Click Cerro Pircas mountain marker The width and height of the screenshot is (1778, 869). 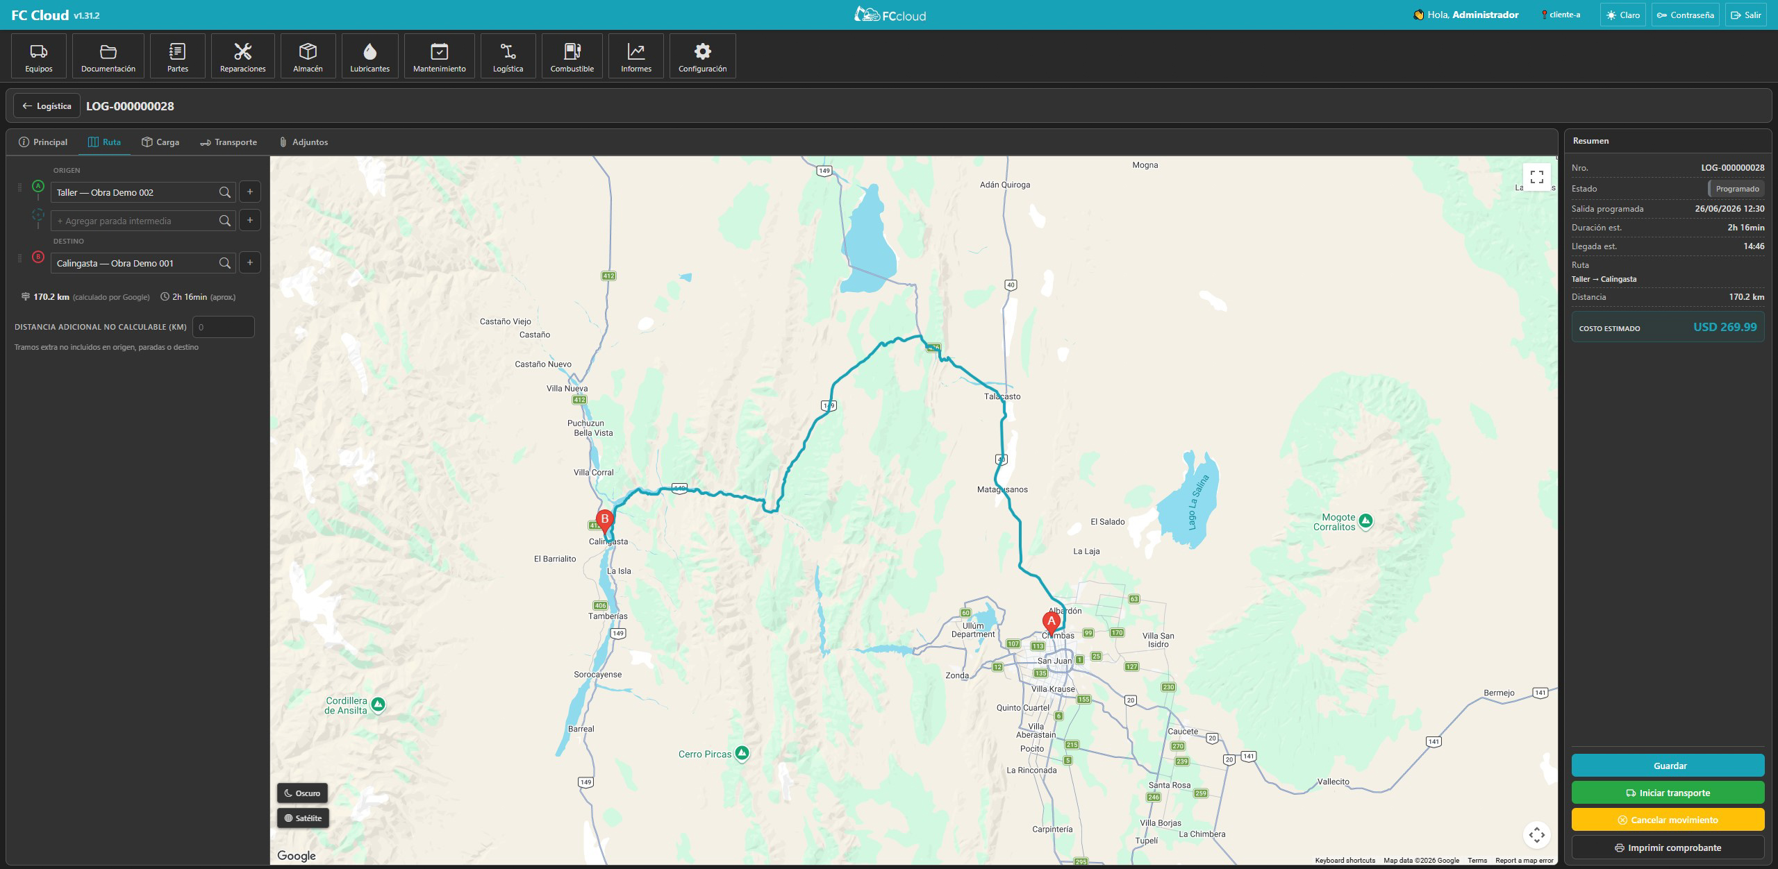(742, 753)
